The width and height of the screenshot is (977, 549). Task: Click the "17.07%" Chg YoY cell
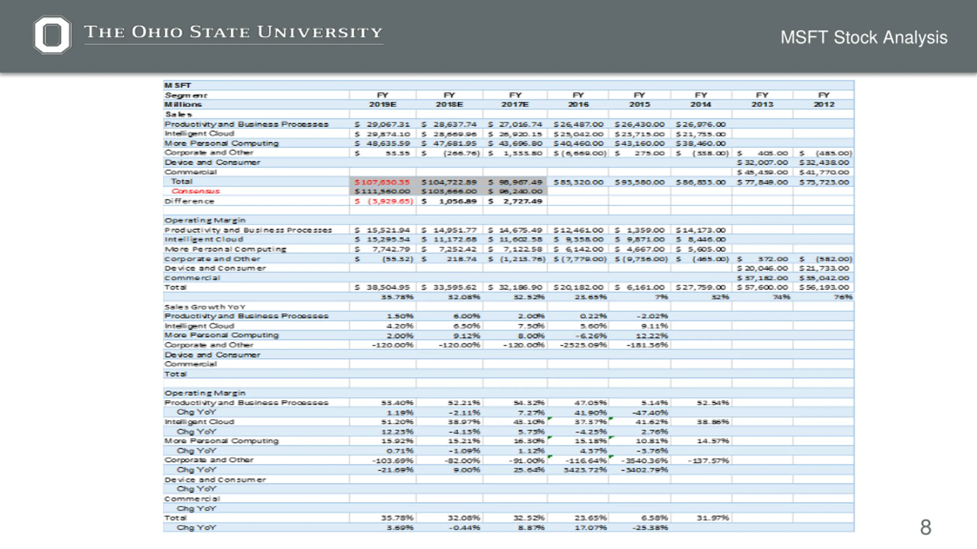[591, 528]
